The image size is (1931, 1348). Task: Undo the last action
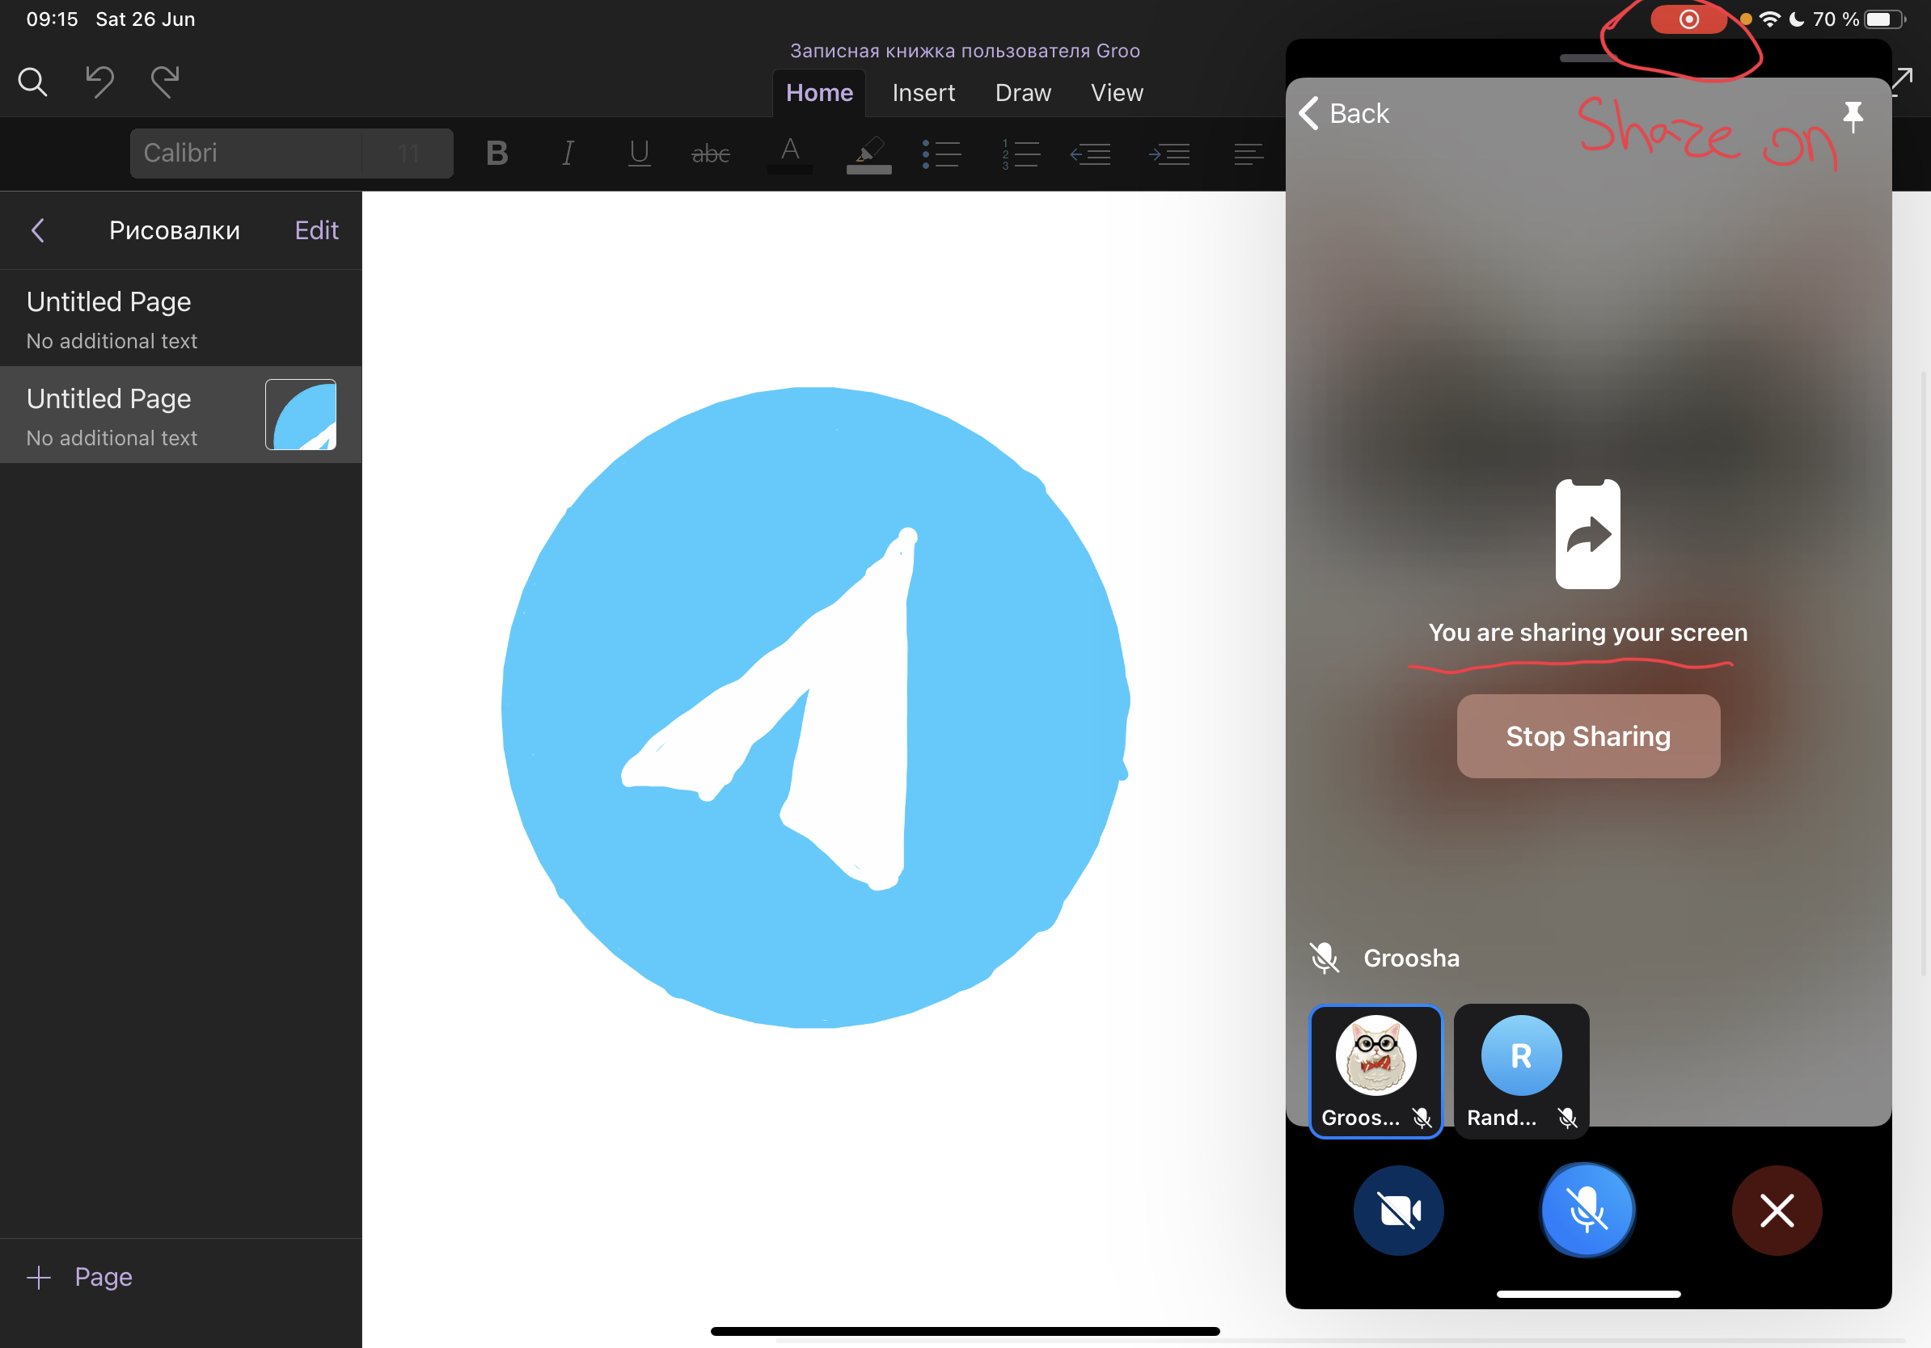pyautogui.click(x=99, y=82)
